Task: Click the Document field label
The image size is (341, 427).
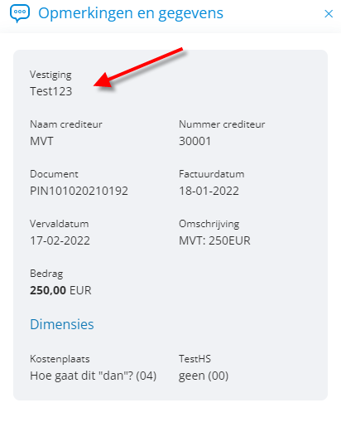Action: (54, 174)
